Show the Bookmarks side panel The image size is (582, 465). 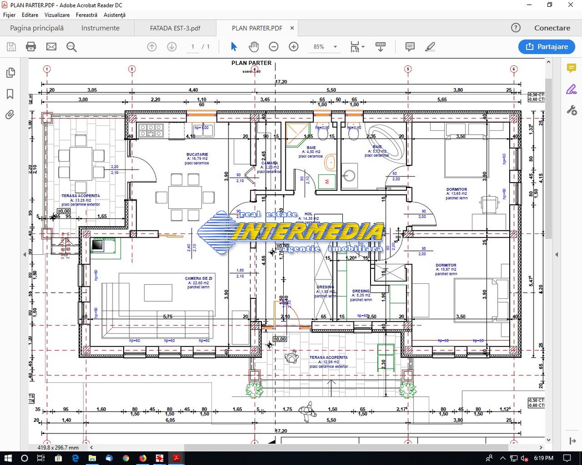[x=10, y=94]
